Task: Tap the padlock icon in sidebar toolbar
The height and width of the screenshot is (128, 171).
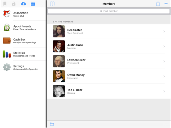Action: pyautogui.click(x=14, y=4)
